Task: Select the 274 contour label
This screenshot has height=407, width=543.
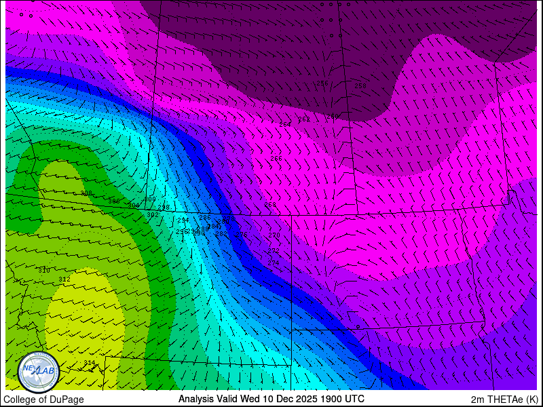Action: pos(274,263)
